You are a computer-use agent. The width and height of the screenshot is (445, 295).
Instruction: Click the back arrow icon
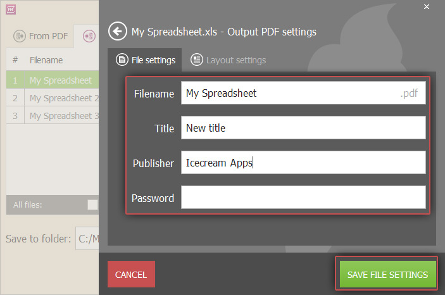118,31
